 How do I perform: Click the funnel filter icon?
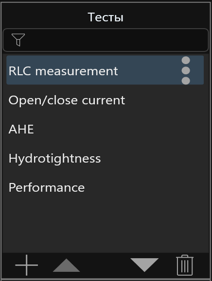[x=18, y=40]
